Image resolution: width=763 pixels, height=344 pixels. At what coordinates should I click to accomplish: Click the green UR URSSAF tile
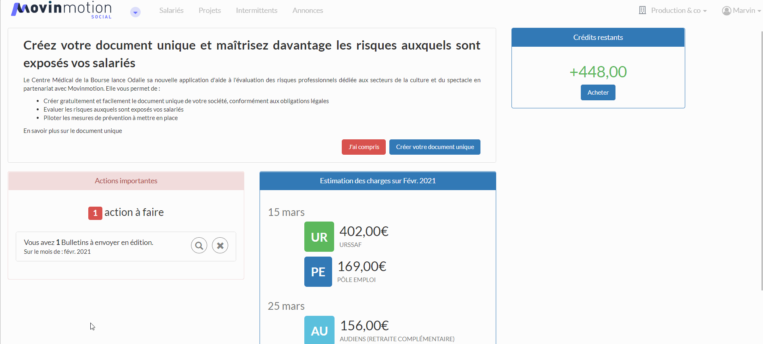[x=319, y=237]
